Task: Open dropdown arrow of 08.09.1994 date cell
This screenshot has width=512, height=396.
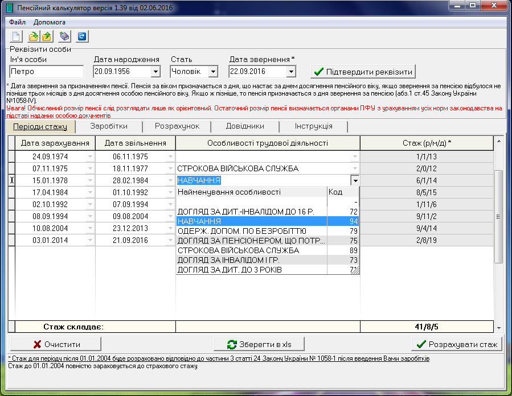Action: coord(90,216)
